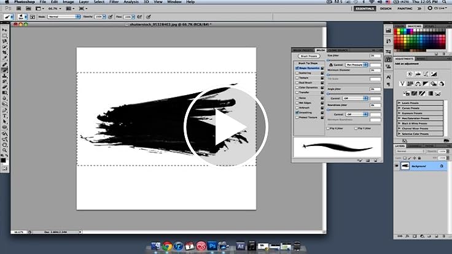Select the Crop tool
The height and width of the screenshot is (254, 452).
pos(5,53)
